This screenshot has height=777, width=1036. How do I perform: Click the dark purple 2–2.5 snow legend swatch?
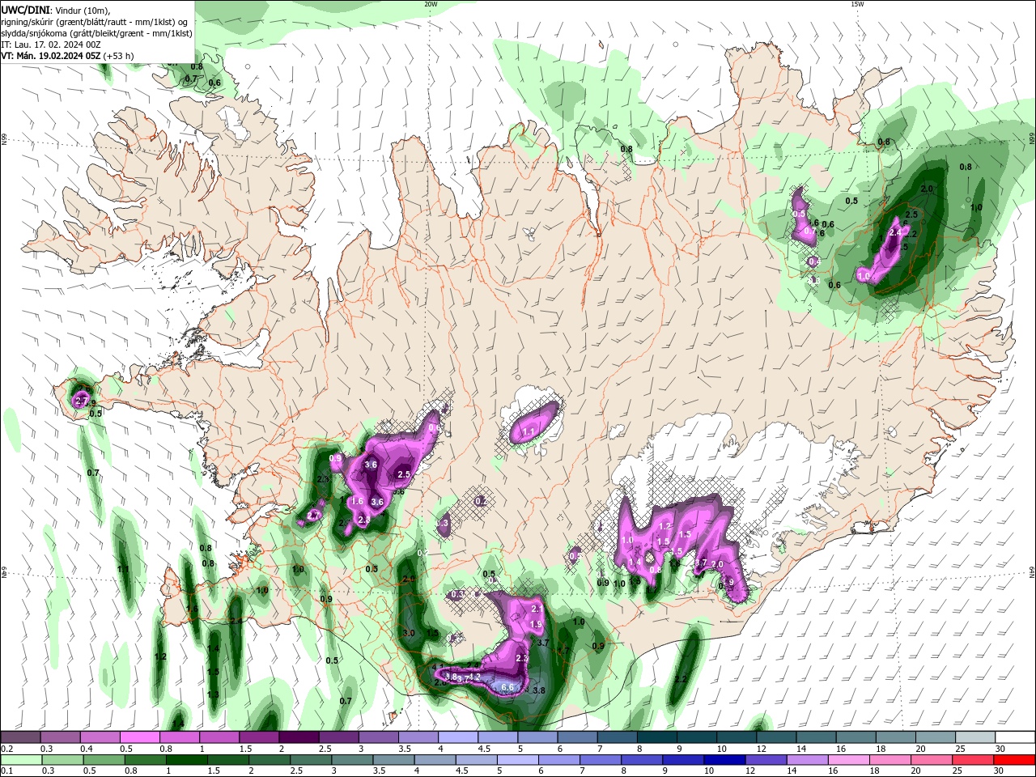click(299, 737)
